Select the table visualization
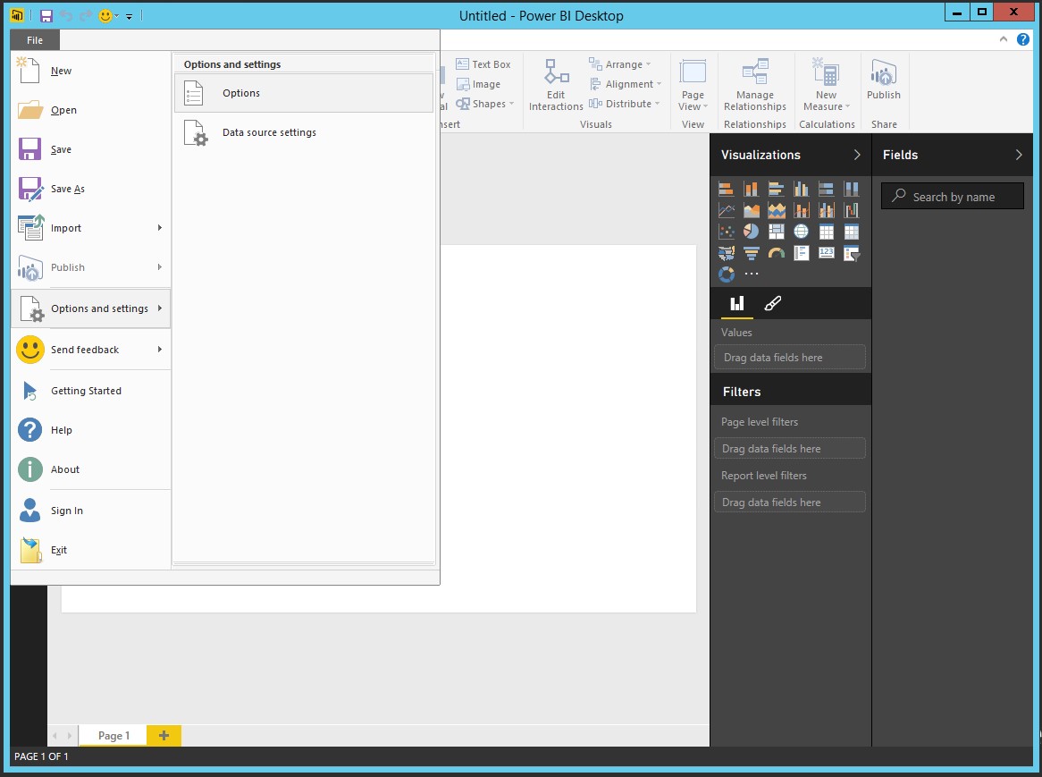Screen dimensions: 1042x777 (826, 232)
